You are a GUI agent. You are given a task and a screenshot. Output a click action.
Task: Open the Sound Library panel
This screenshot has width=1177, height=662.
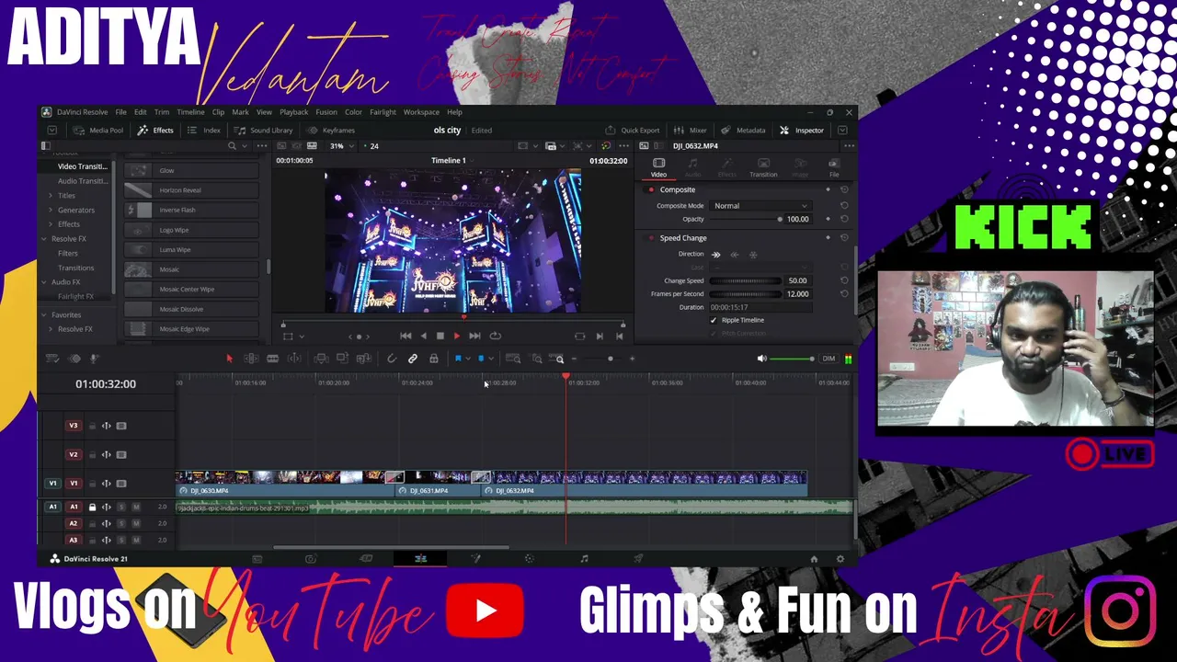tap(264, 131)
